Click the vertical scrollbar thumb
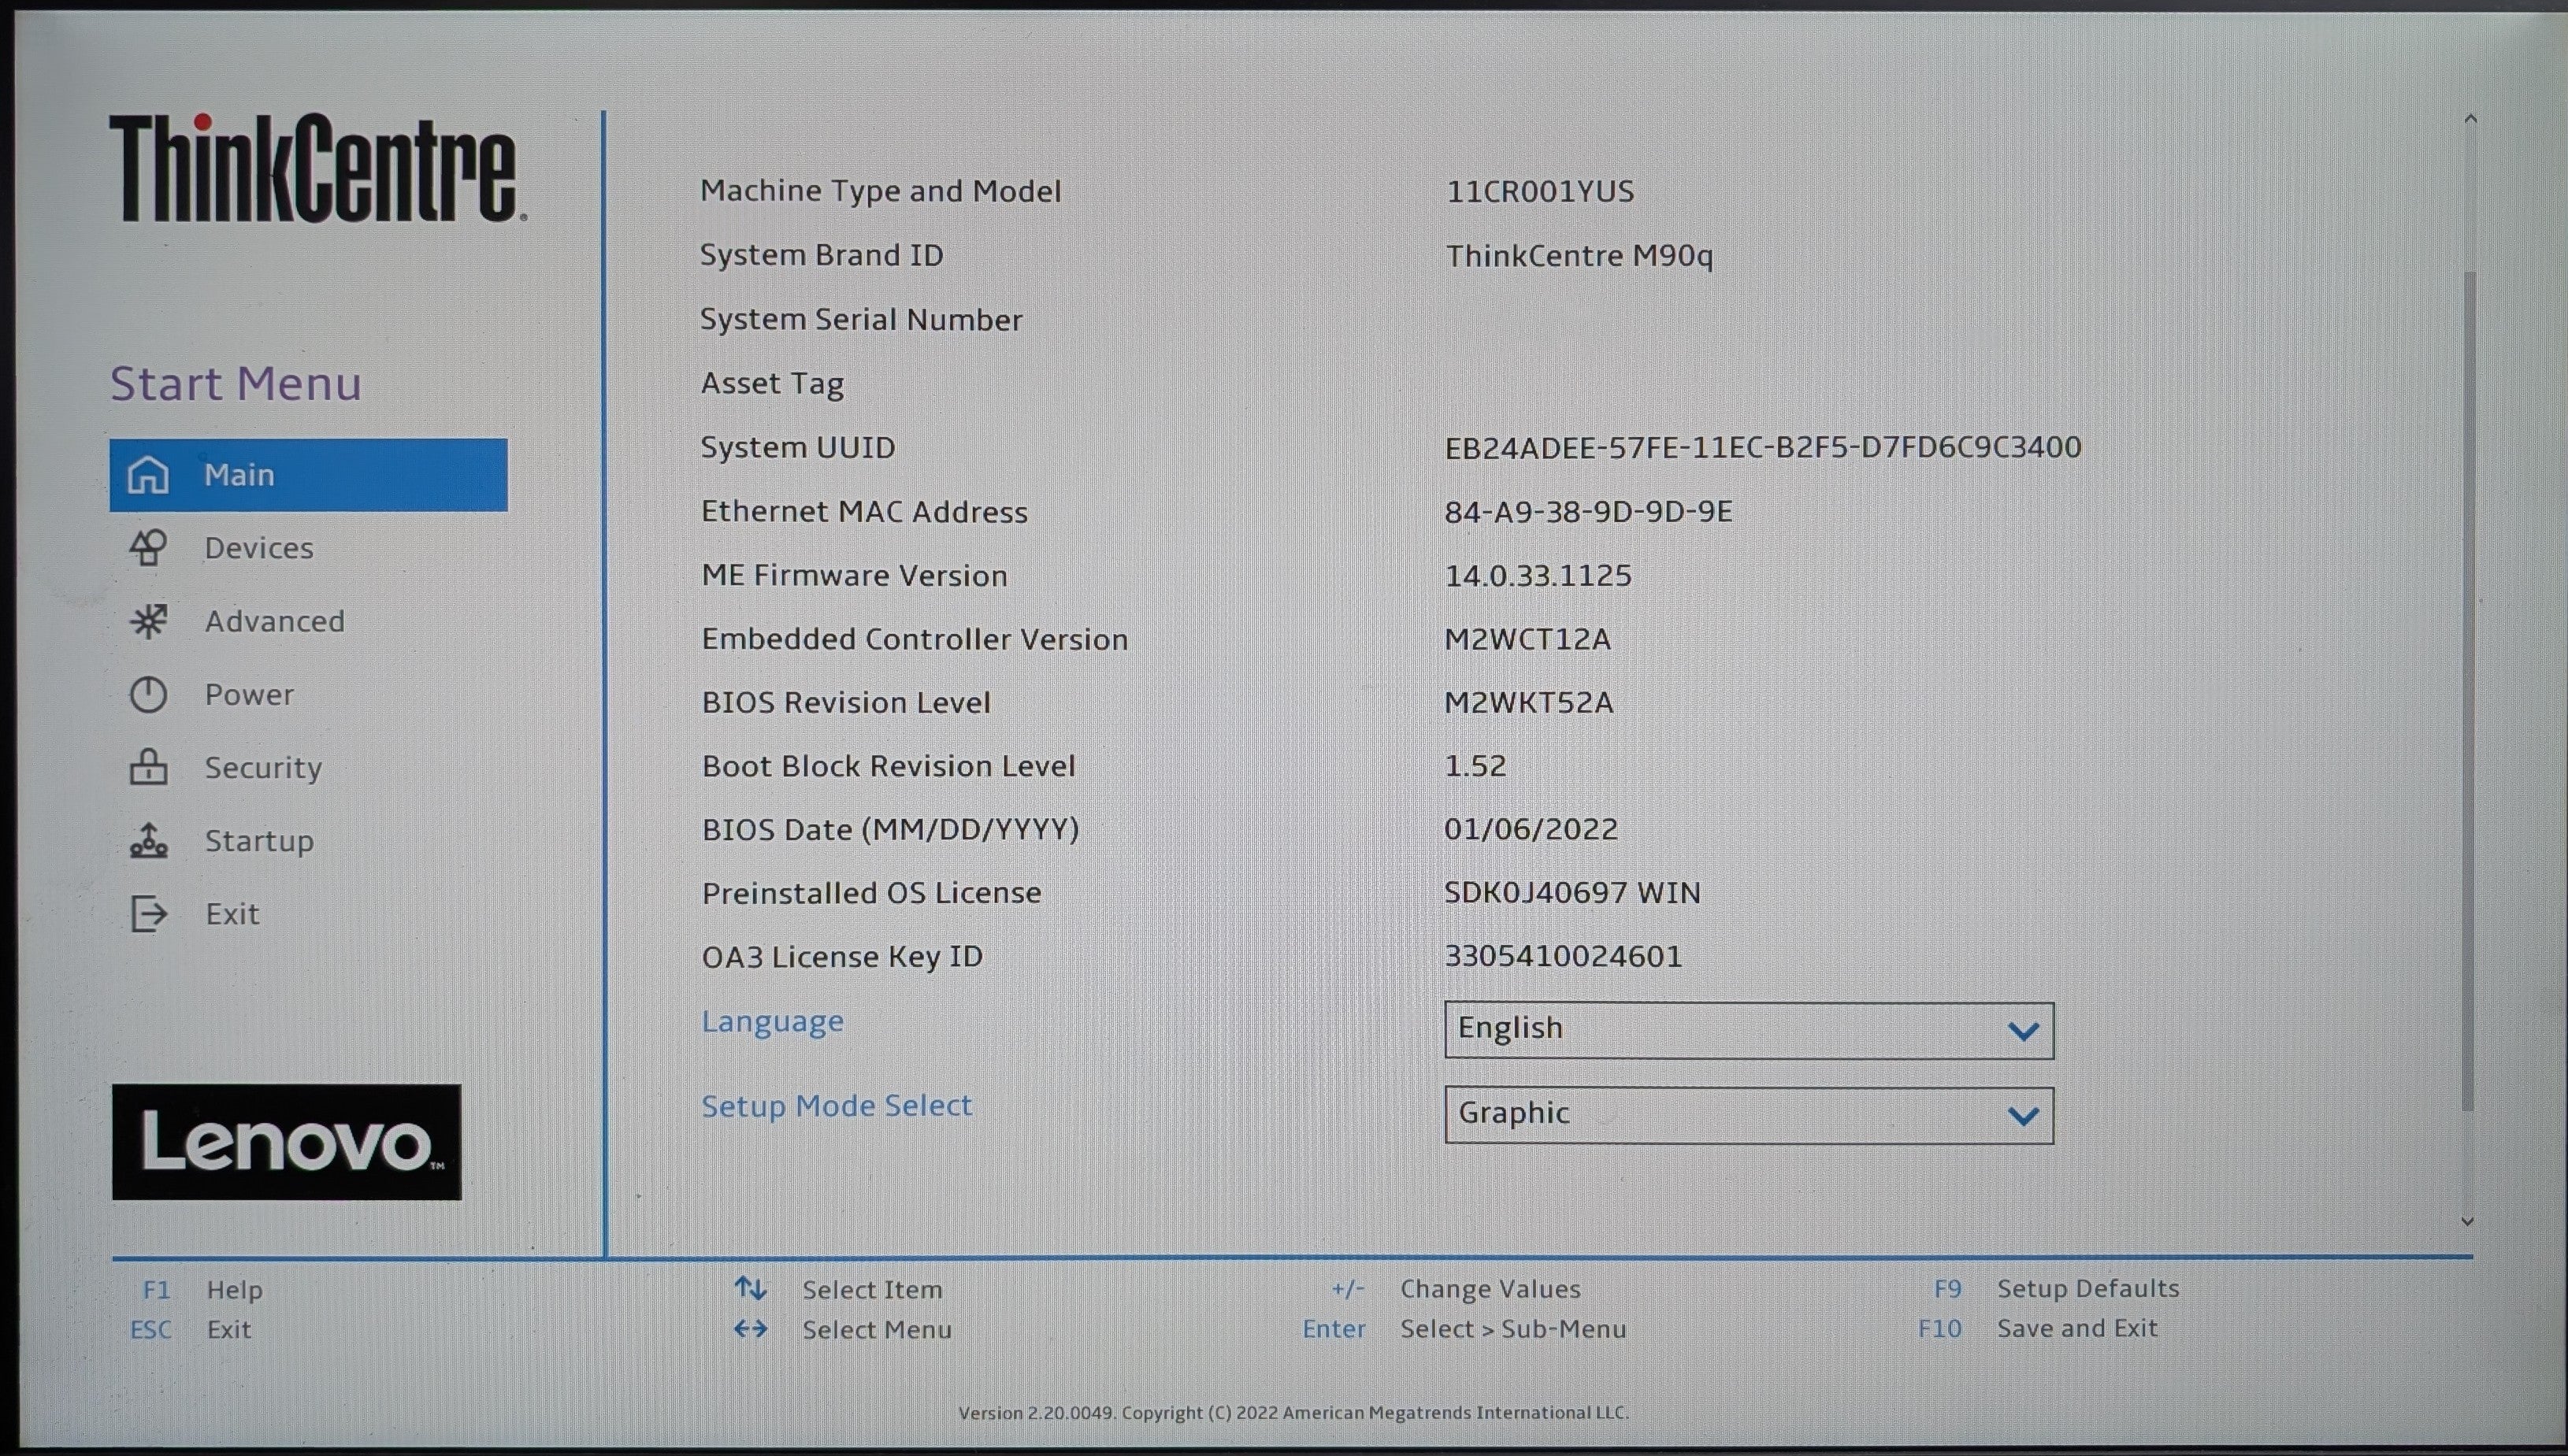Viewport: 2568px width, 1456px height. click(2468, 690)
